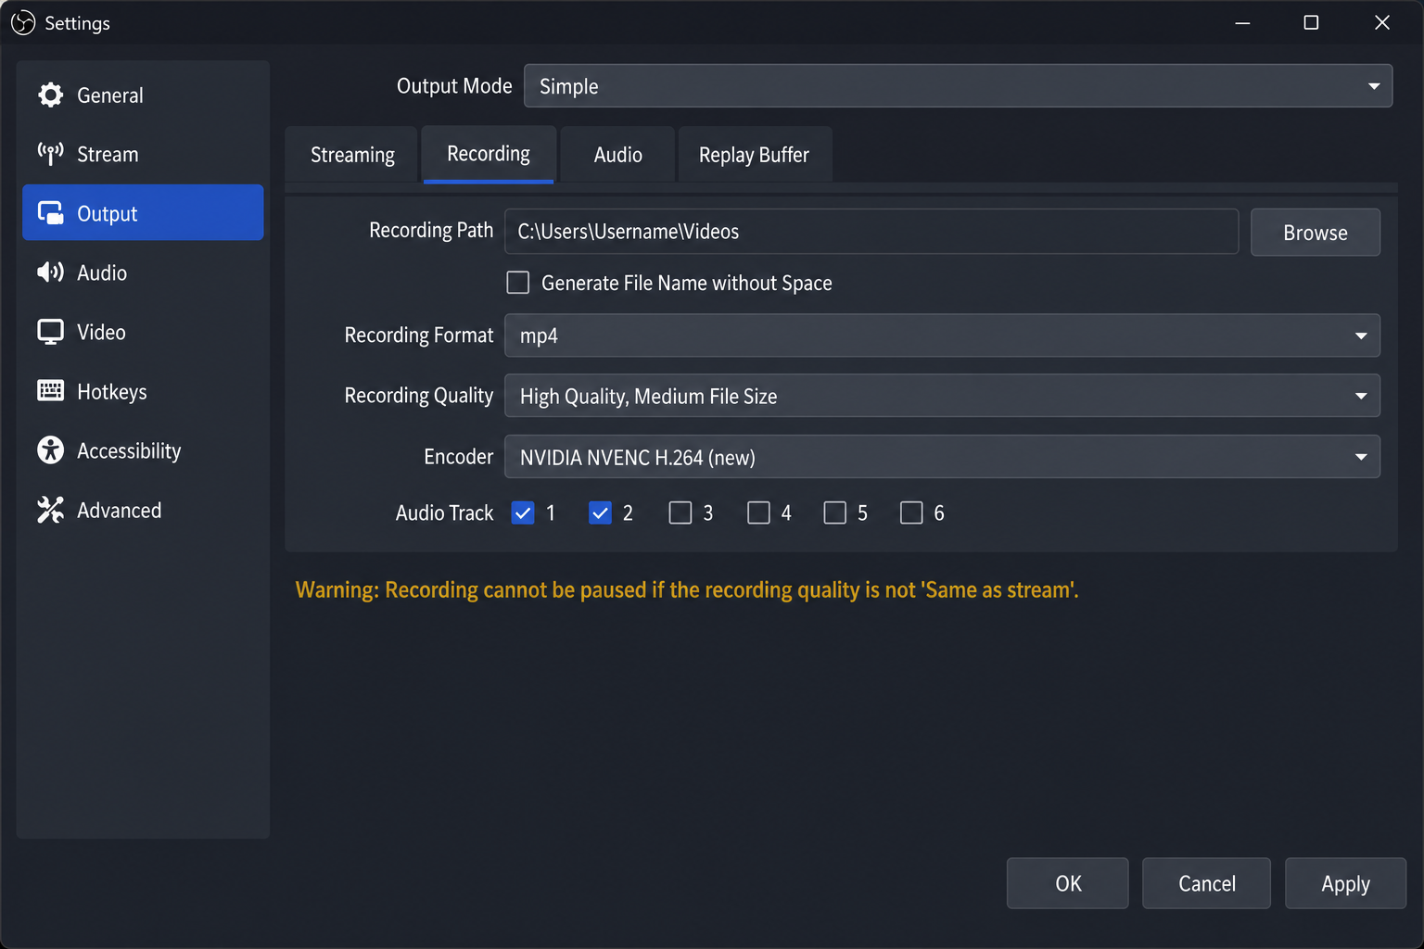This screenshot has height=949, width=1424.
Task: Open the Recording Quality dropdown
Action: click(942, 396)
